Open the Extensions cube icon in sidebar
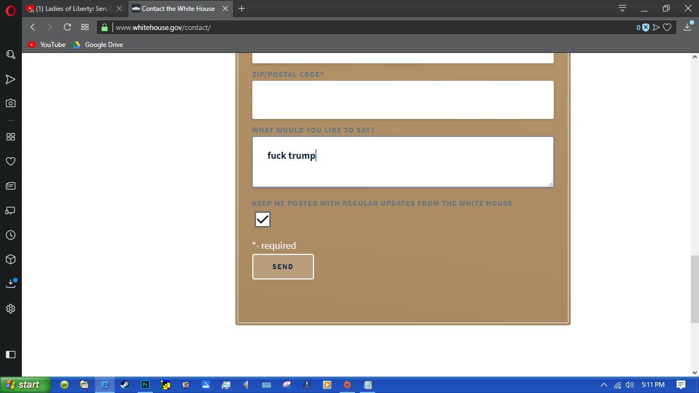The height and width of the screenshot is (393, 699). 10,259
